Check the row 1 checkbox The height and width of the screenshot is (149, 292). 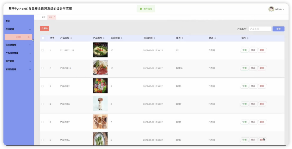[x=42, y=50]
